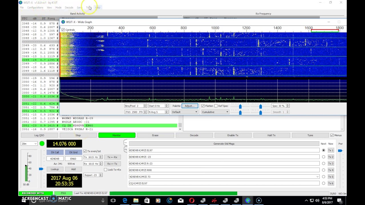Image resolution: width=365 pixels, height=205 pixels.
Task: Open the 20m band dropdown
Action: point(29,144)
